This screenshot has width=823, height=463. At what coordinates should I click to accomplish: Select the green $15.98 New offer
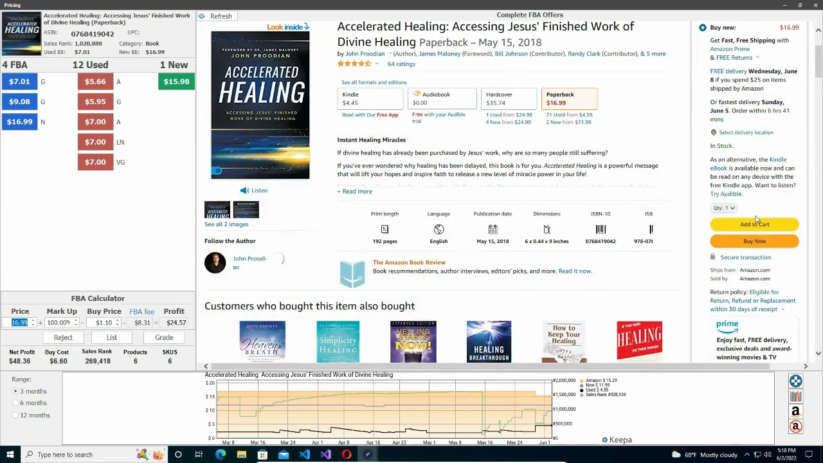176,82
